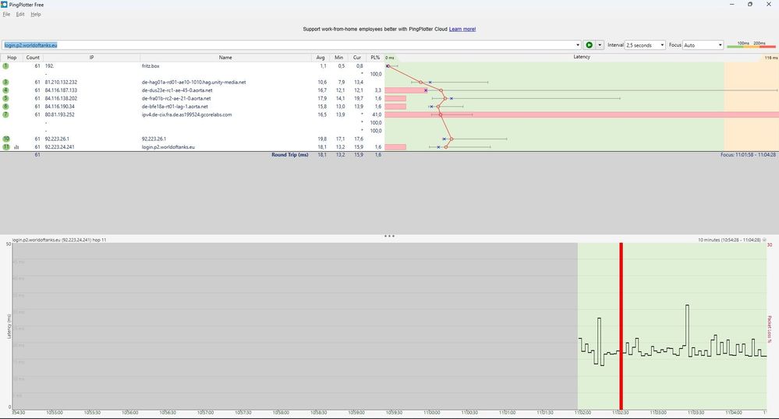
Task: Toggle the timeline graph icon on hop 11
Action: pyautogui.click(x=16, y=147)
